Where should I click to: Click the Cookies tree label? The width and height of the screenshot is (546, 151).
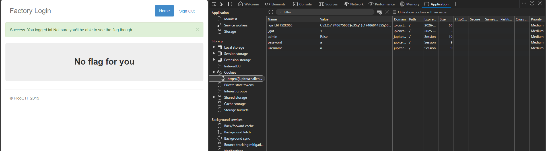230,73
